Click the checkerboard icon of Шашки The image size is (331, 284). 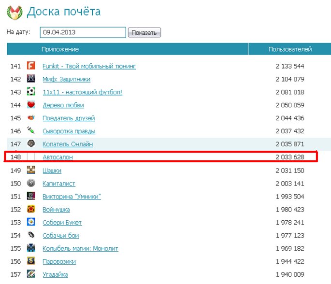click(x=31, y=170)
